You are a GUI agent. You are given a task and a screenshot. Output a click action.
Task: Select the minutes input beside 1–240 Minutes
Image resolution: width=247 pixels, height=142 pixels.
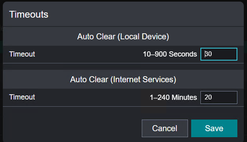point(219,97)
